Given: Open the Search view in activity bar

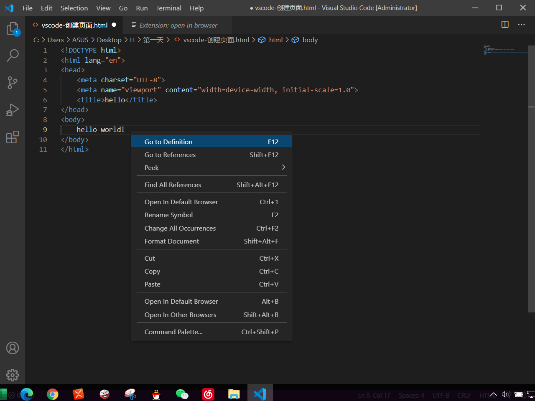Looking at the screenshot, I should pos(13,56).
